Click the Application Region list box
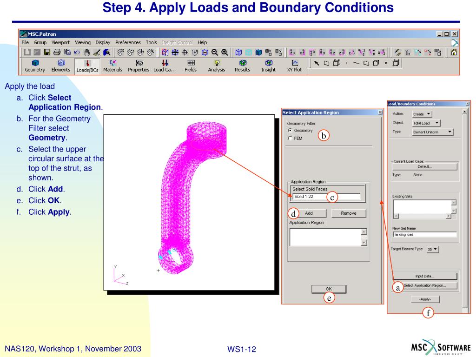The image size is (476, 357). tap(325, 237)
